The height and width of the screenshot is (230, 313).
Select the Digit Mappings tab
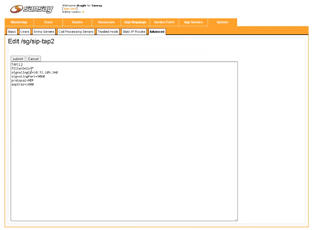(x=135, y=22)
